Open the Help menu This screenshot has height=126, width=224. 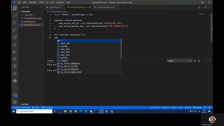pos(68,2)
